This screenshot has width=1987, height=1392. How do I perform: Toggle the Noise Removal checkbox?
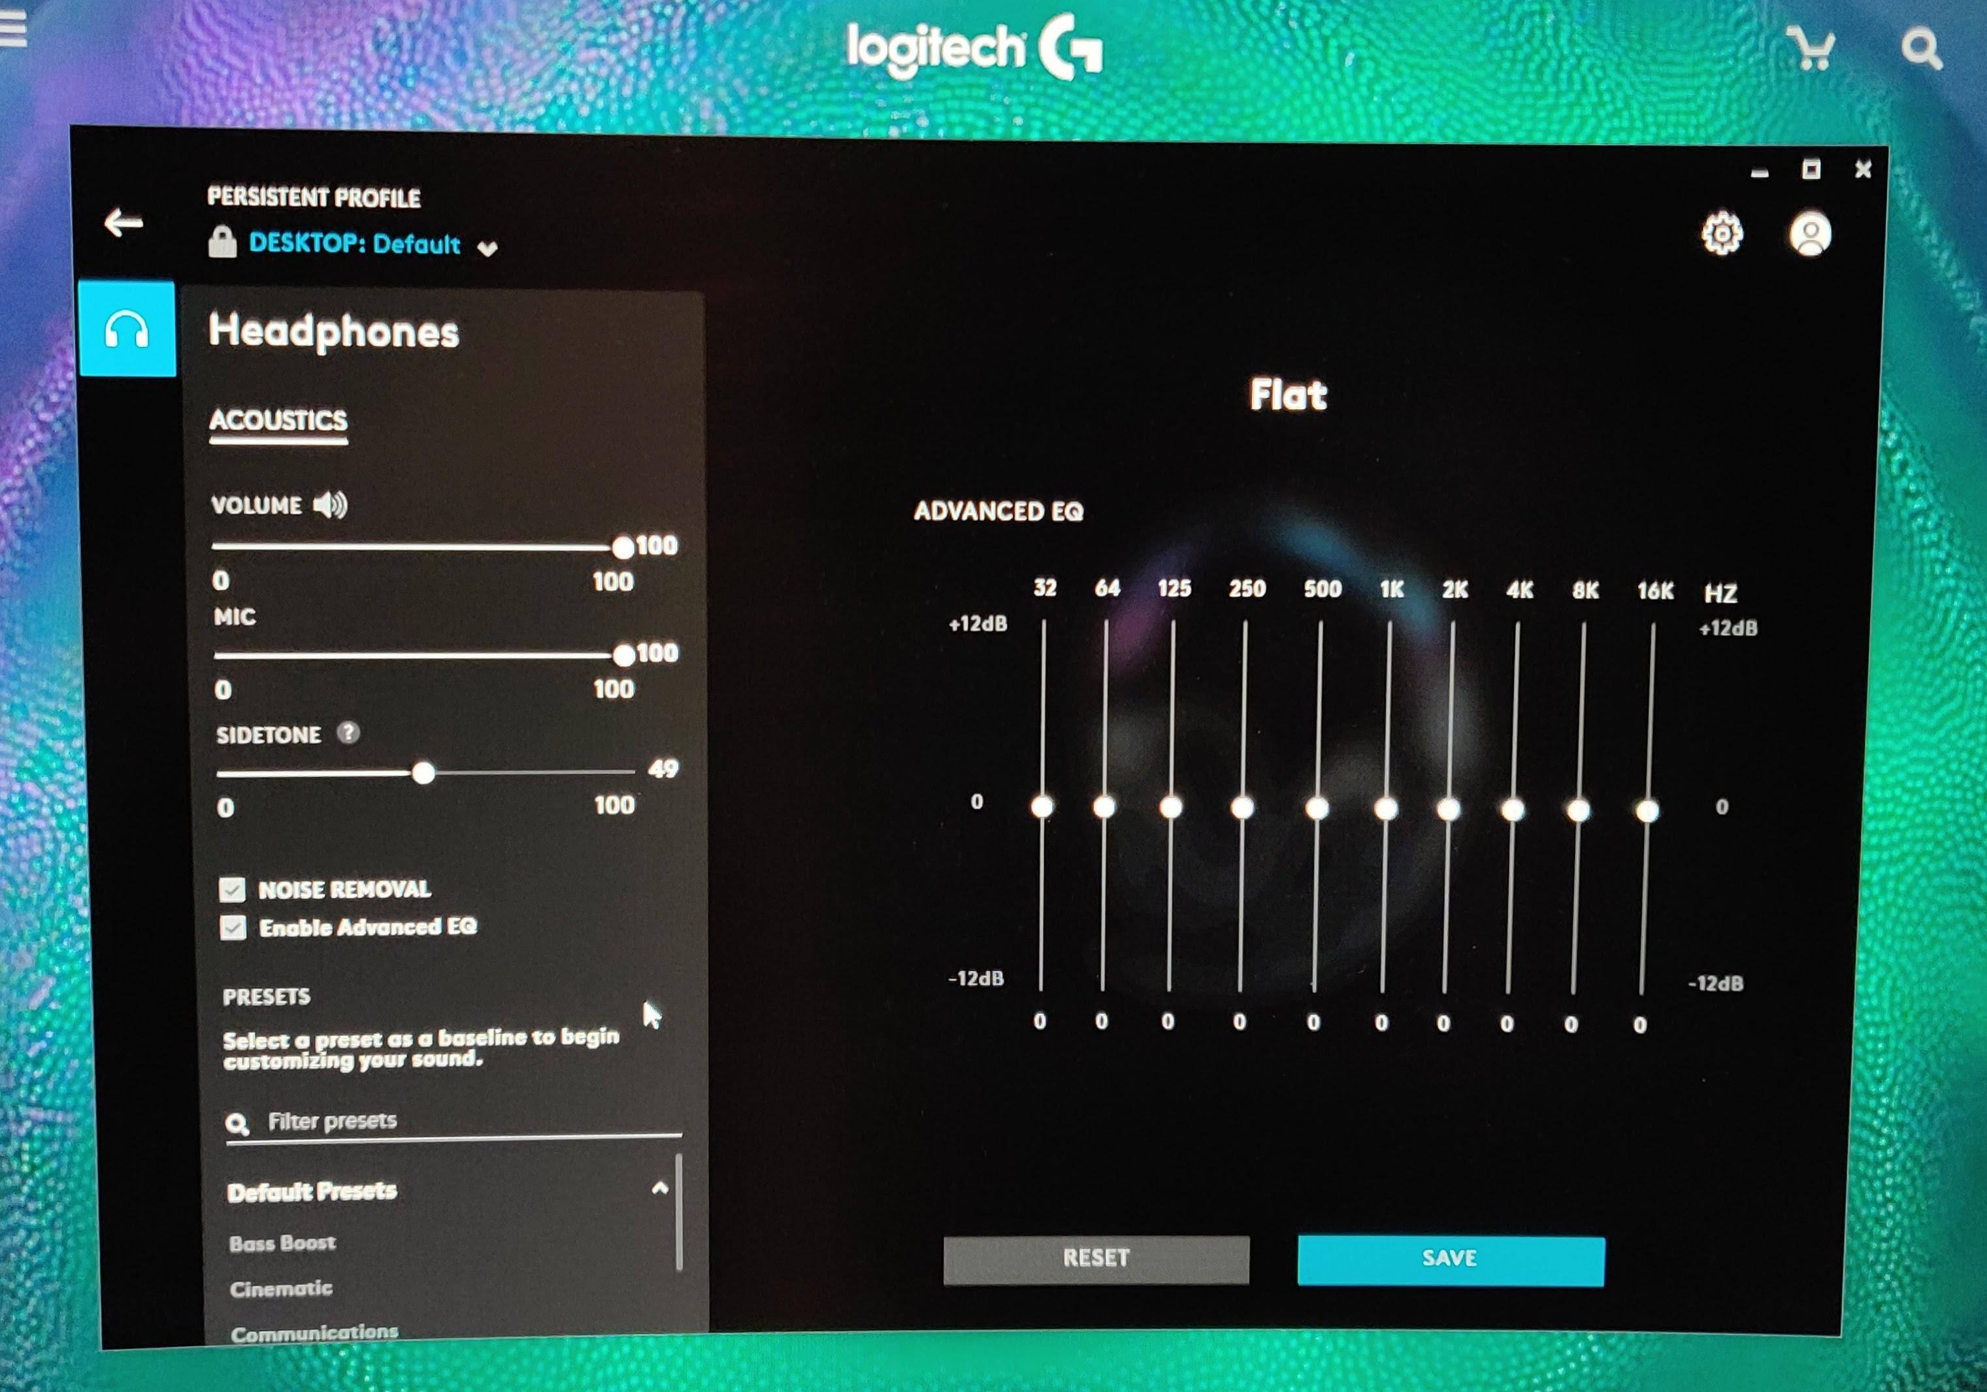coord(232,889)
